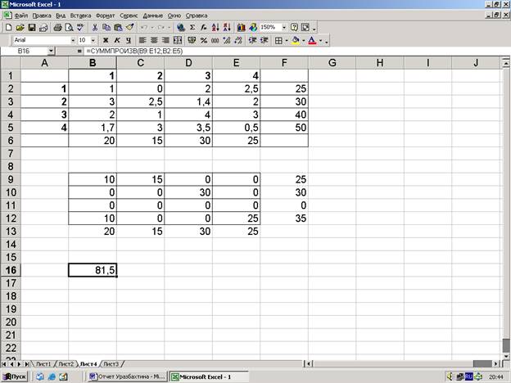Switch to Отчет Уразбахтина taskbar window

point(128,376)
